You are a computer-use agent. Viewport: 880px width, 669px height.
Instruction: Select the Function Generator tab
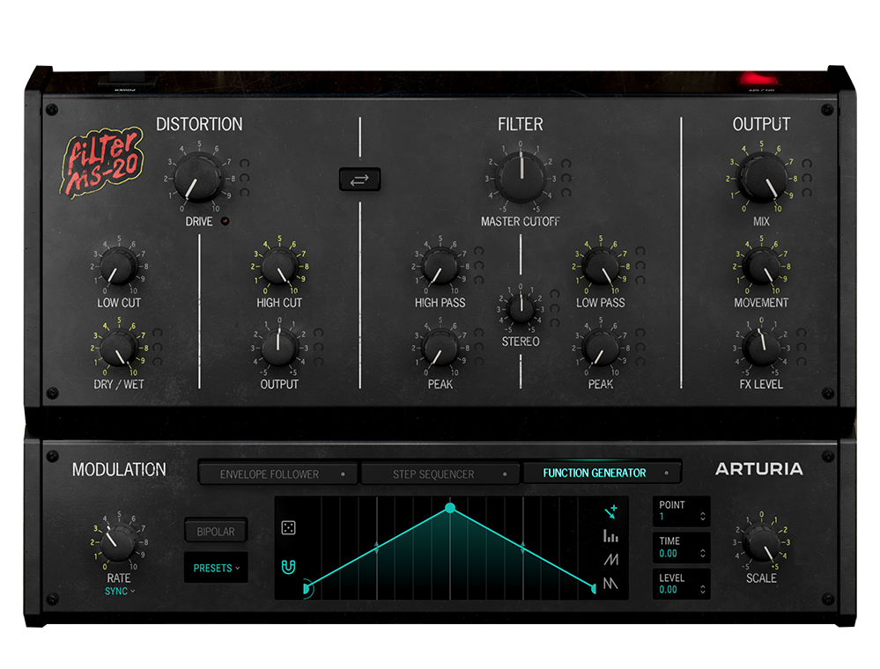coord(602,473)
